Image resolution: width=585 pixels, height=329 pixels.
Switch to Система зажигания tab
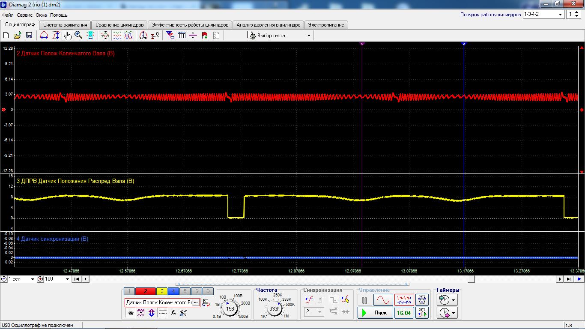66,25
